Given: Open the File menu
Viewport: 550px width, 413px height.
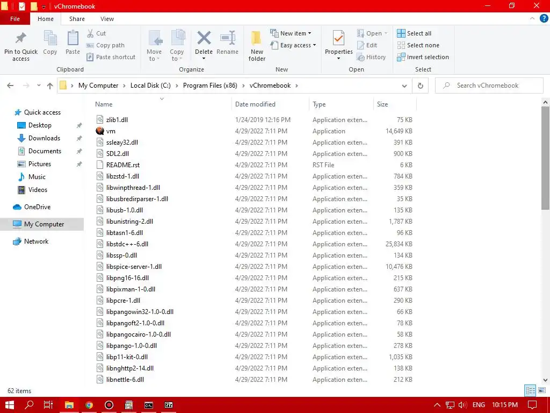Looking at the screenshot, I should [x=15, y=19].
